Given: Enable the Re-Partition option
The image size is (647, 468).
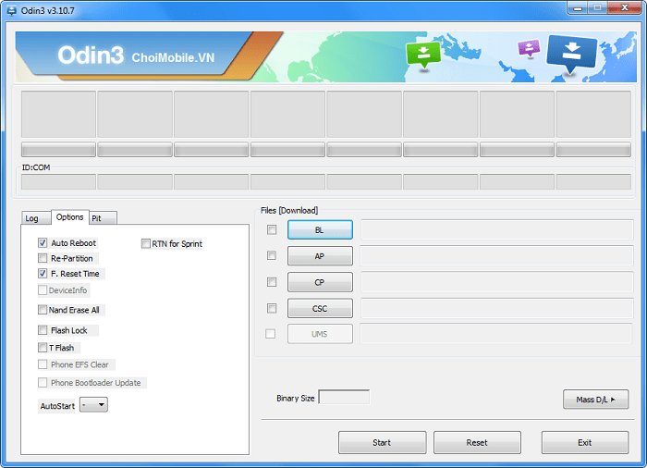Looking at the screenshot, I should (43, 258).
